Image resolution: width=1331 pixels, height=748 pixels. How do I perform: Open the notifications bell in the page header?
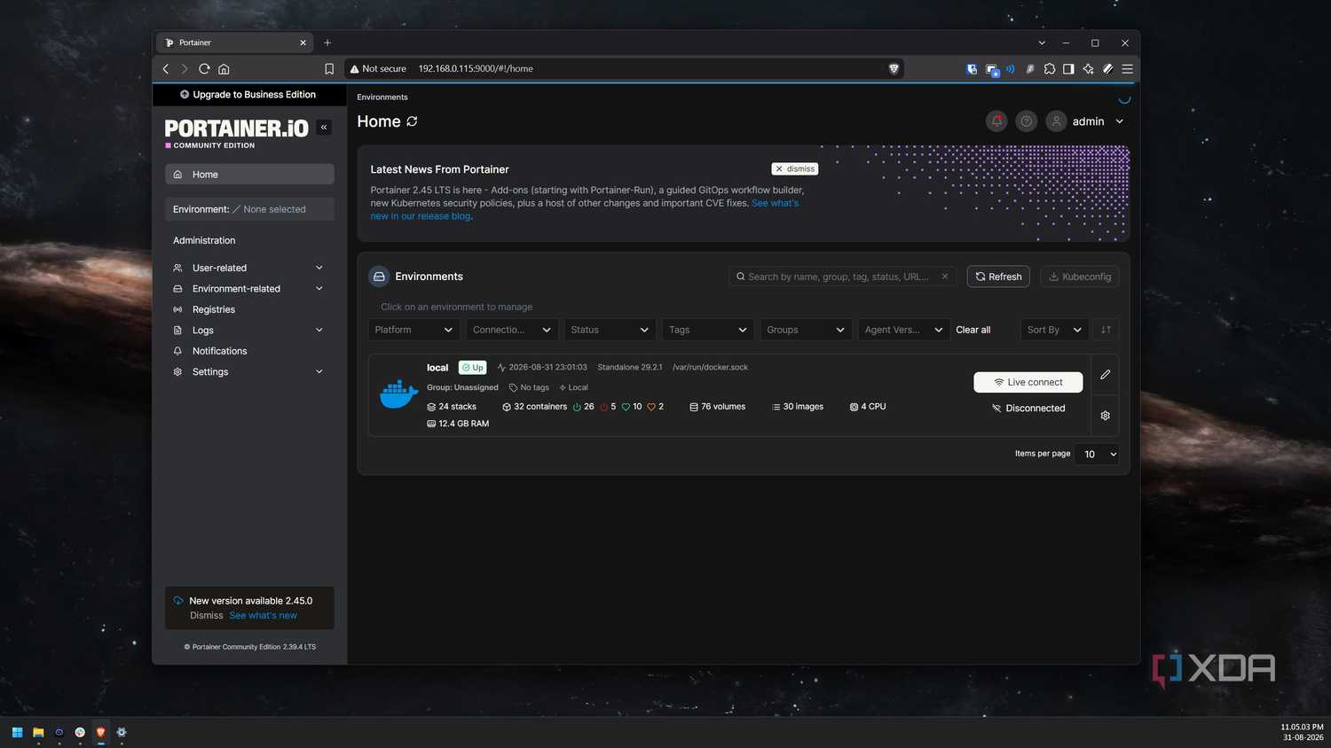point(996,121)
